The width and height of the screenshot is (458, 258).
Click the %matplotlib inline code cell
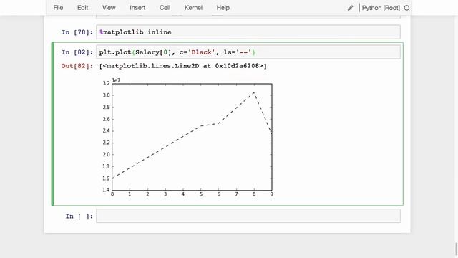tap(248, 32)
